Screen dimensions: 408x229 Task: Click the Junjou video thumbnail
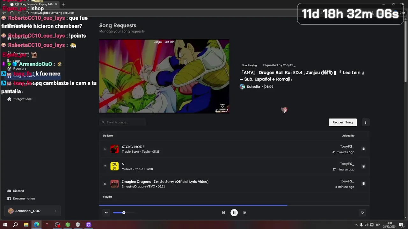[x=164, y=76]
